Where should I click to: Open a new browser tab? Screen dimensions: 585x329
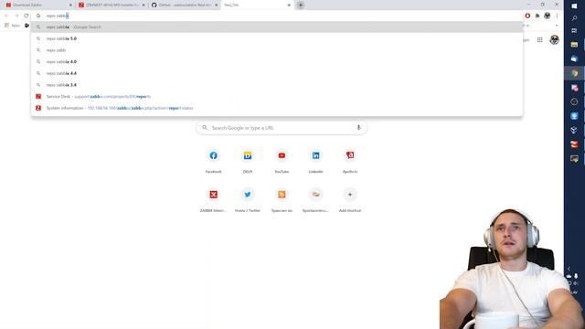[x=301, y=5]
